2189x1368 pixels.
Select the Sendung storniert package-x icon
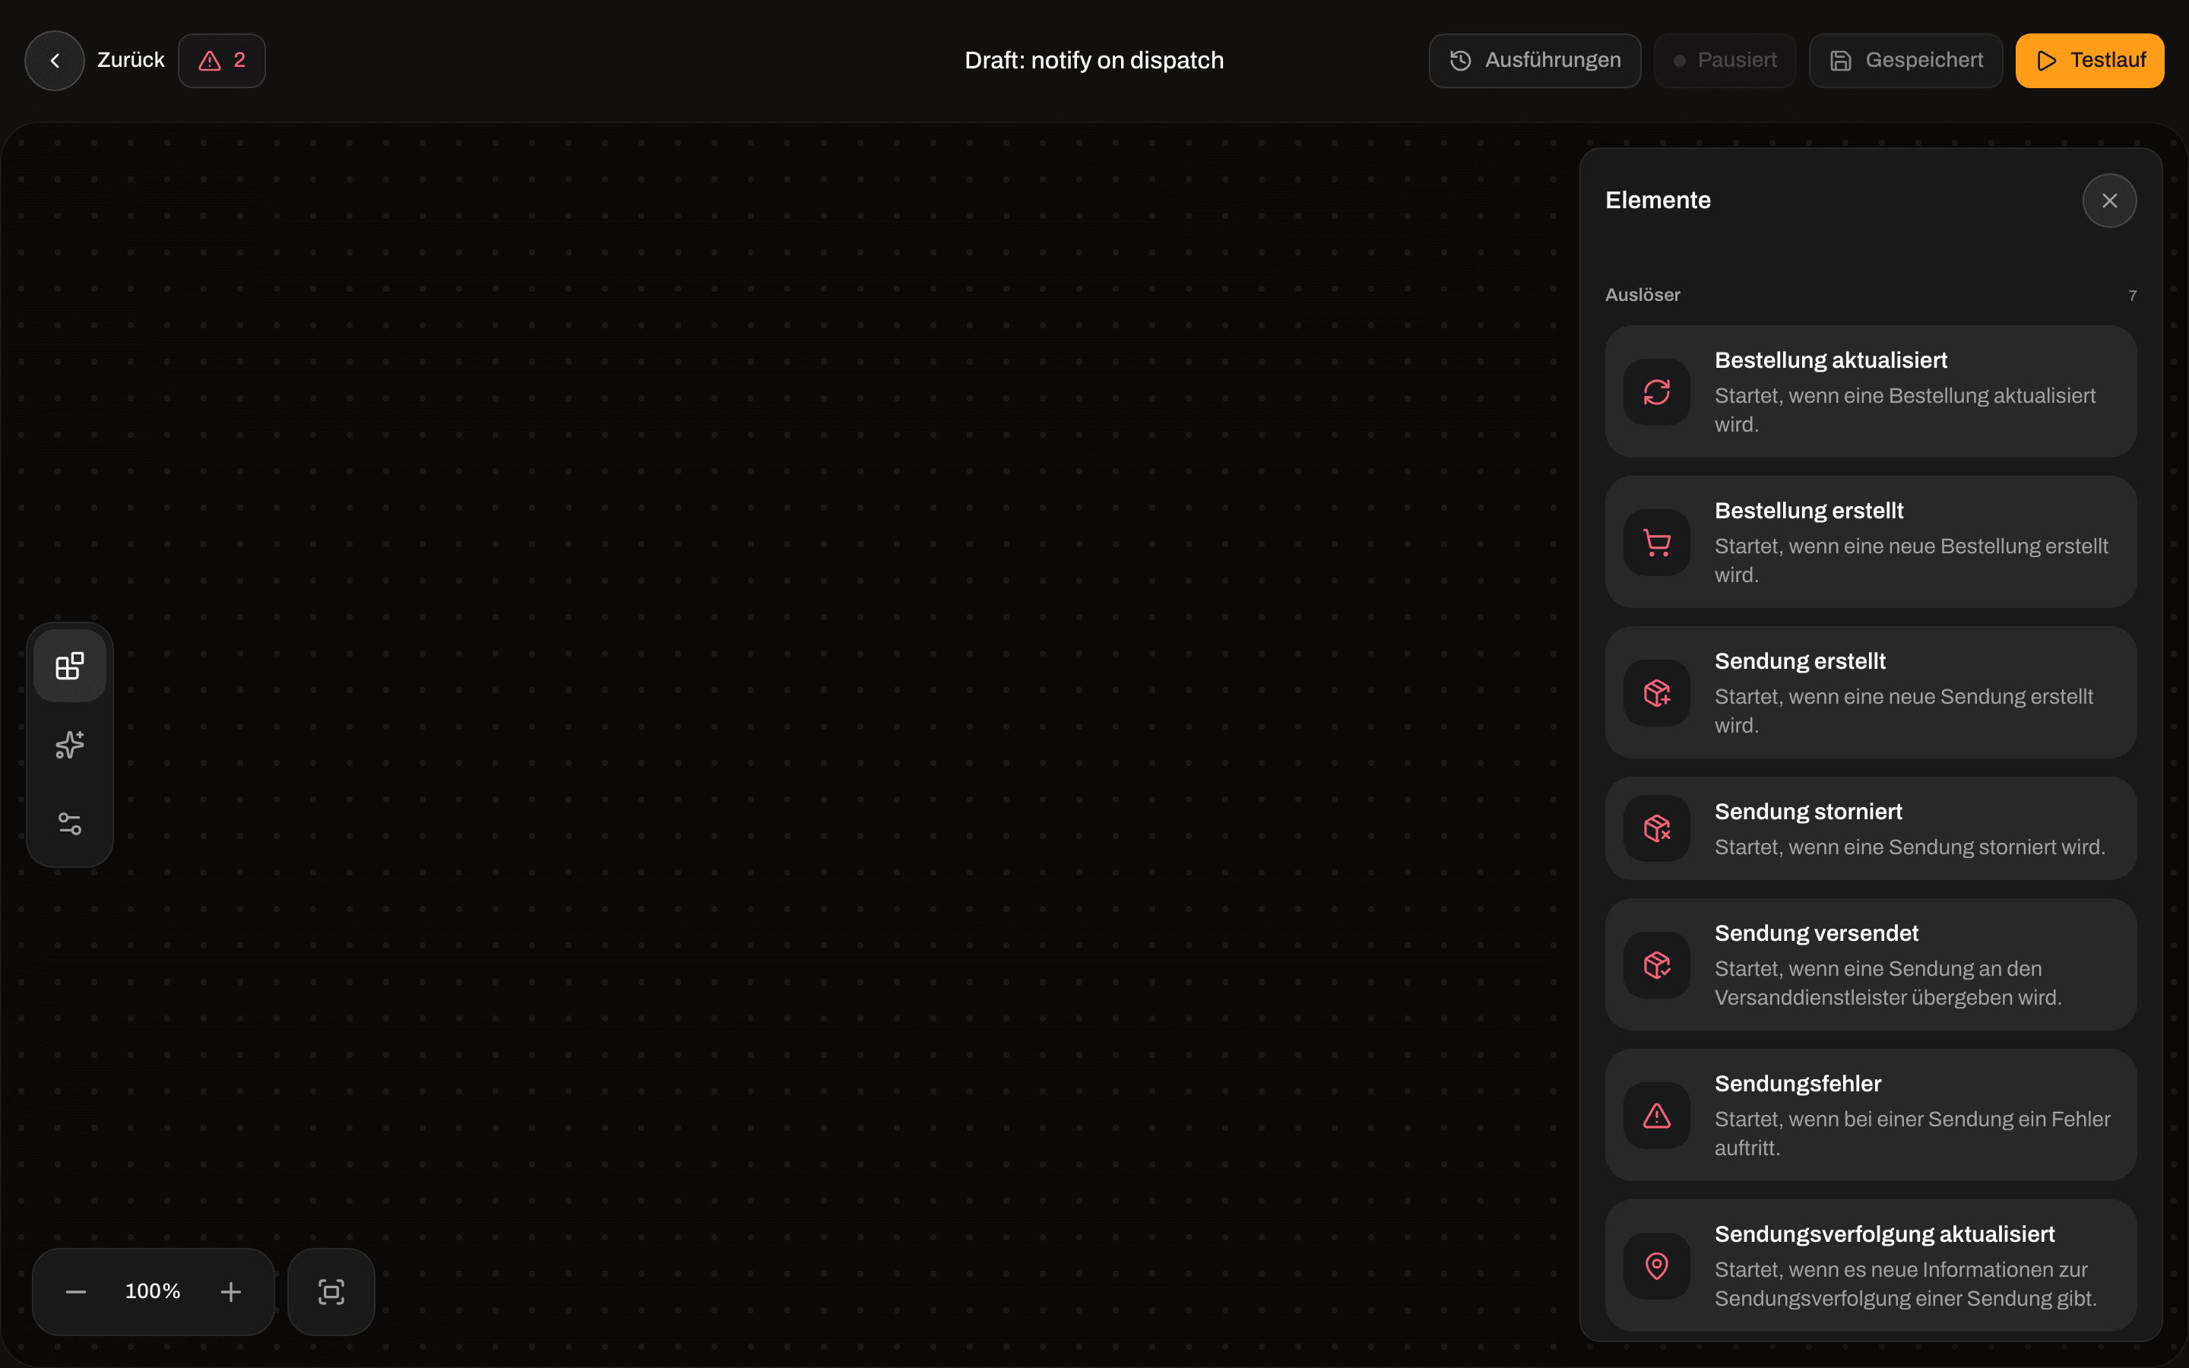pyautogui.click(x=1656, y=828)
